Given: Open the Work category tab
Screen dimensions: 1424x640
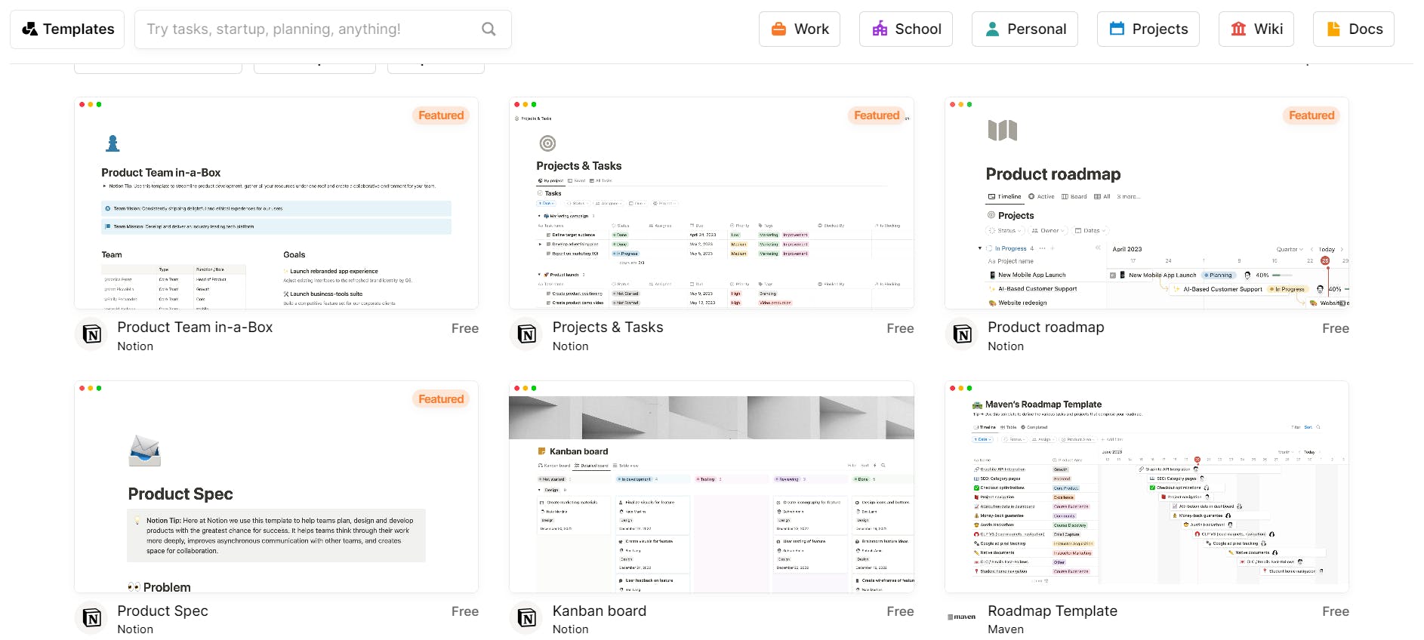Looking at the screenshot, I should pos(800,29).
